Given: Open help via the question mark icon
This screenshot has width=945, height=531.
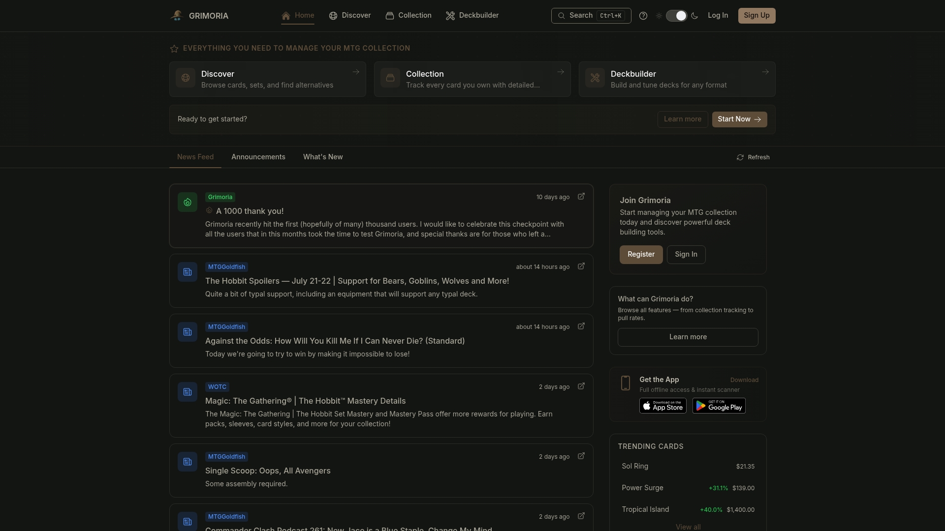Looking at the screenshot, I should pyautogui.click(x=643, y=16).
